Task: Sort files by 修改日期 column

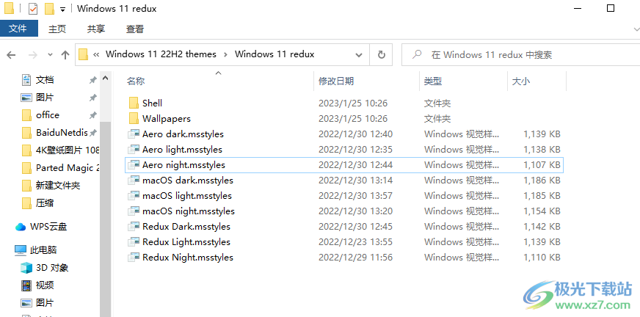Action: [336, 81]
